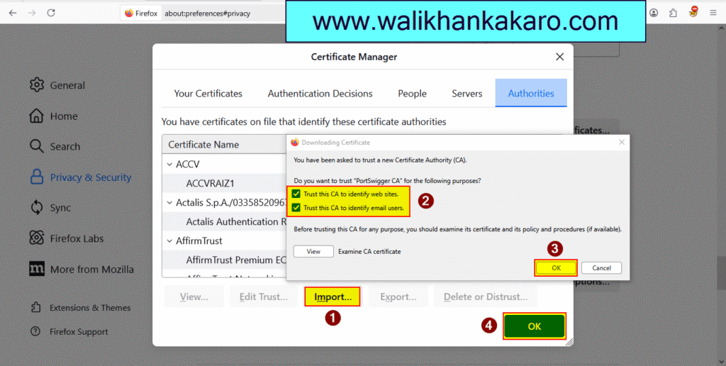Screen dimensions: 726x366
Task: Click the Firefox Support question mark icon
Action: point(35,332)
